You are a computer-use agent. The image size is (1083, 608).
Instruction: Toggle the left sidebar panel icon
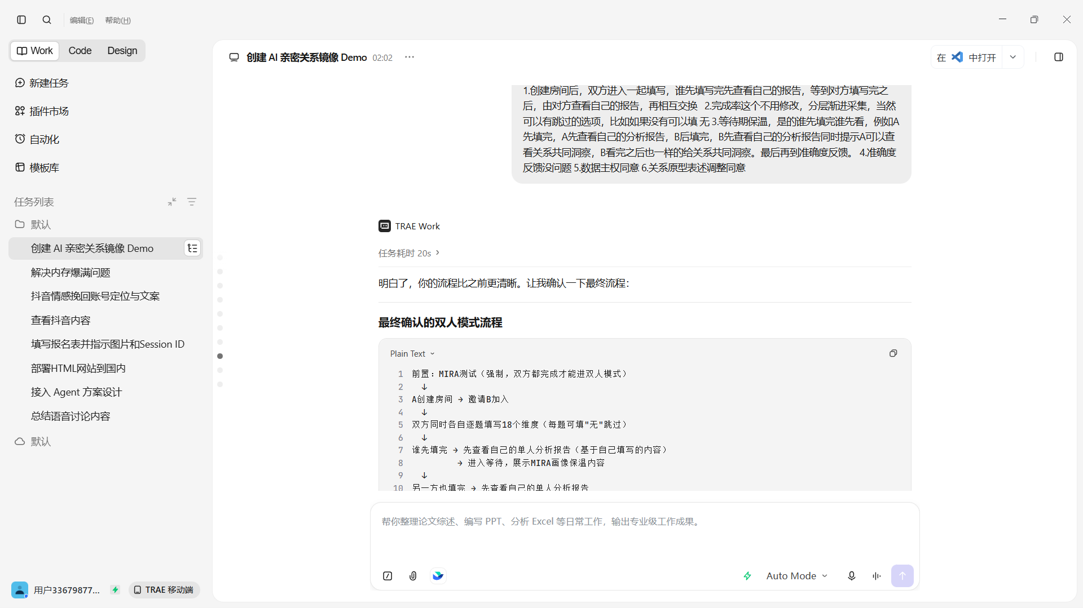(x=21, y=20)
